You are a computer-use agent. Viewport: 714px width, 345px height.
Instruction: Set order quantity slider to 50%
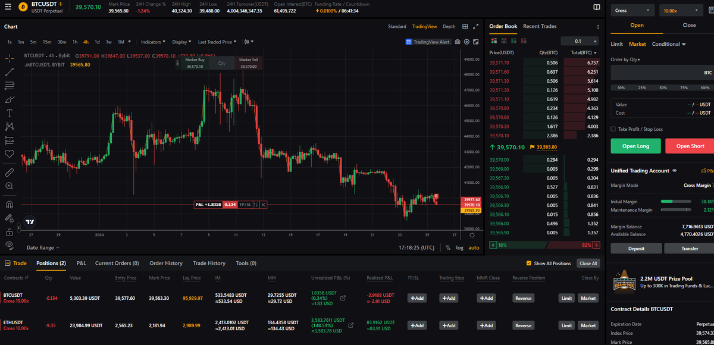(x=663, y=87)
